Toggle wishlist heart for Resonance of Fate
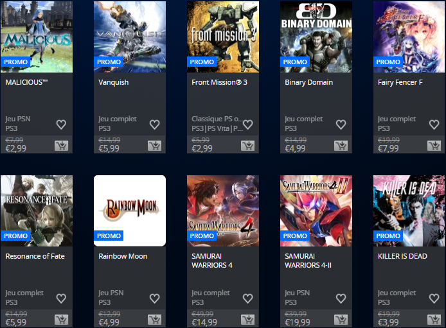 (61, 298)
